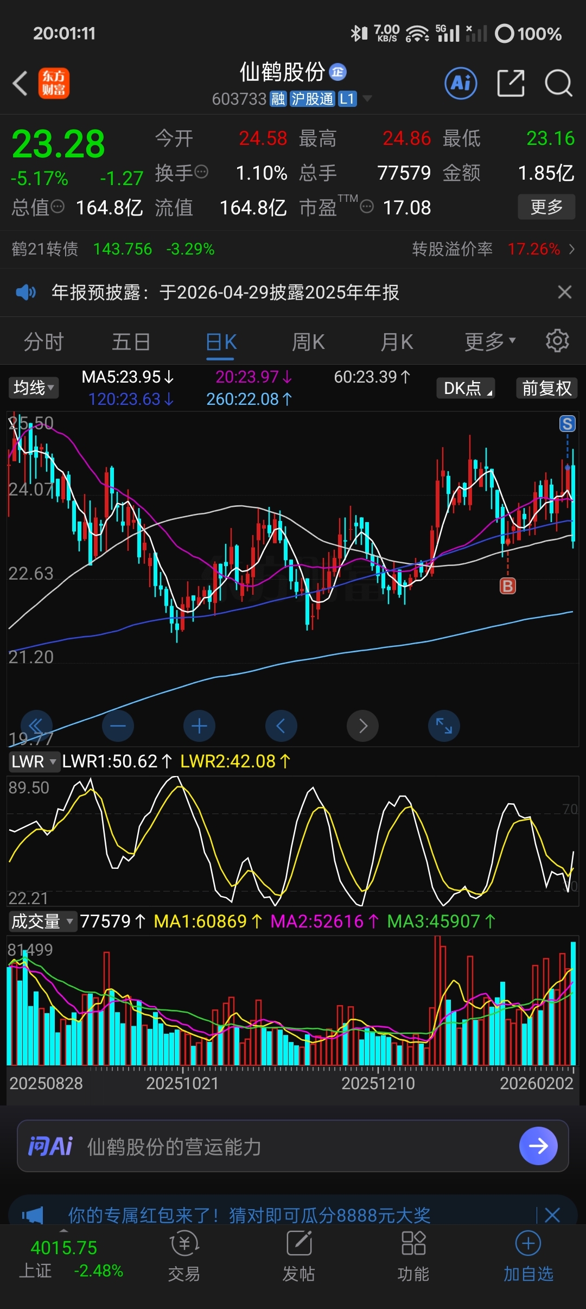Dismiss the annual report notice

coord(565,292)
